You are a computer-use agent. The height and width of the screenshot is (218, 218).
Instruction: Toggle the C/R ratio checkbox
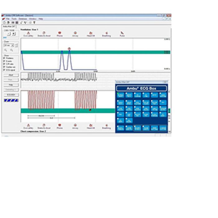(x=4, y=64)
